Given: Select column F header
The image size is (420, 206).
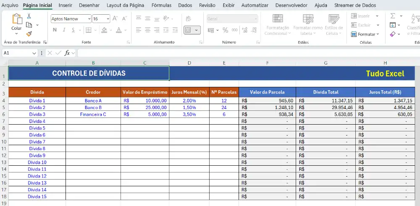Looking at the screenshot, I should pyautogui.click(x=267, y=63).
